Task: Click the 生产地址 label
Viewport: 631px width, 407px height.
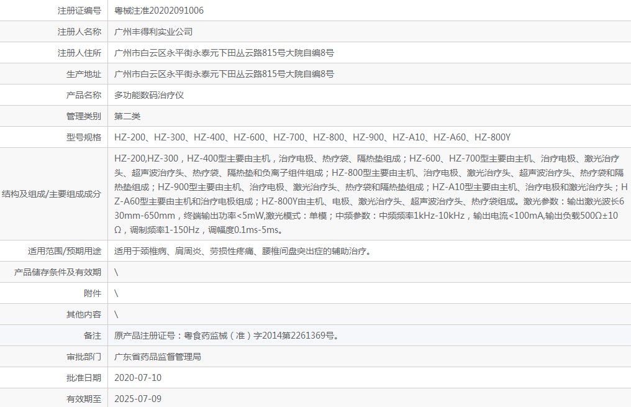Action: point(84,74)
